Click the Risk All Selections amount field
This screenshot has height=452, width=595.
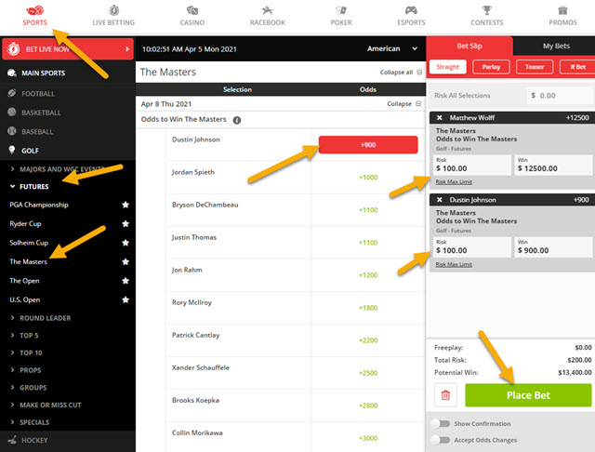(x=557, y=95)
